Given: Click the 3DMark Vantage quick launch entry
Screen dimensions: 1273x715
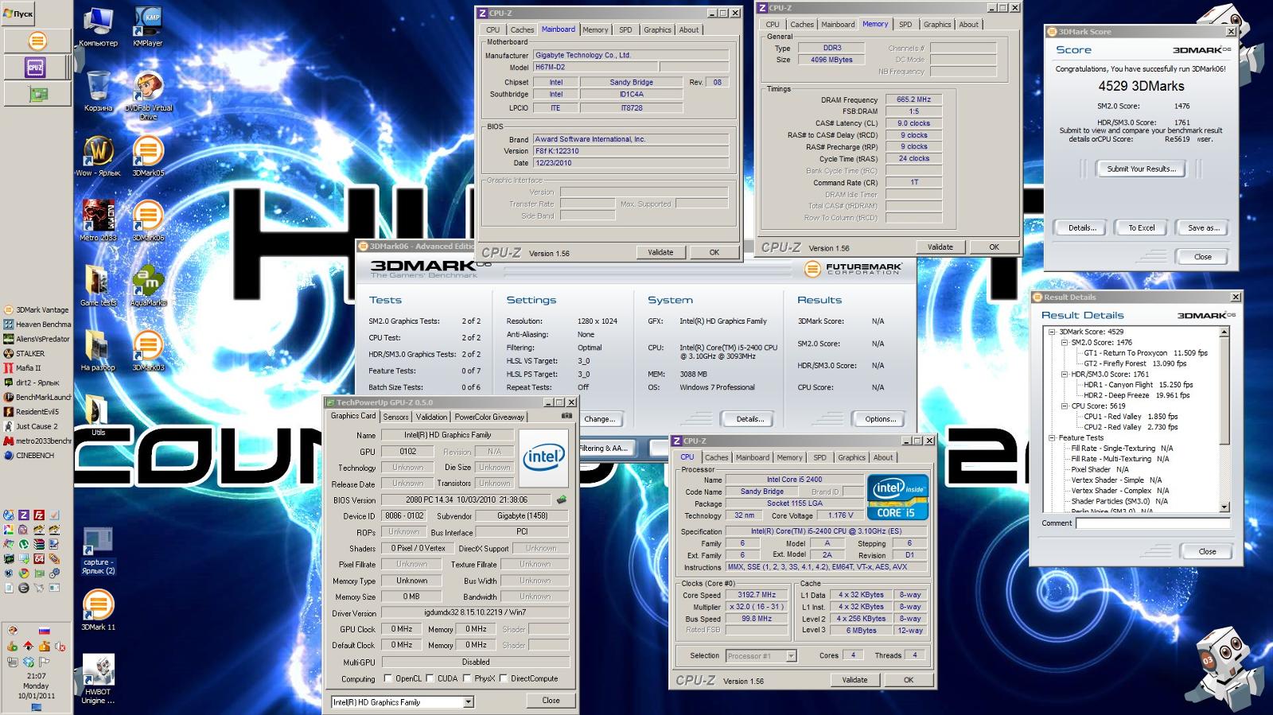Looking at the screenshot, I should [x=37, y=310].
